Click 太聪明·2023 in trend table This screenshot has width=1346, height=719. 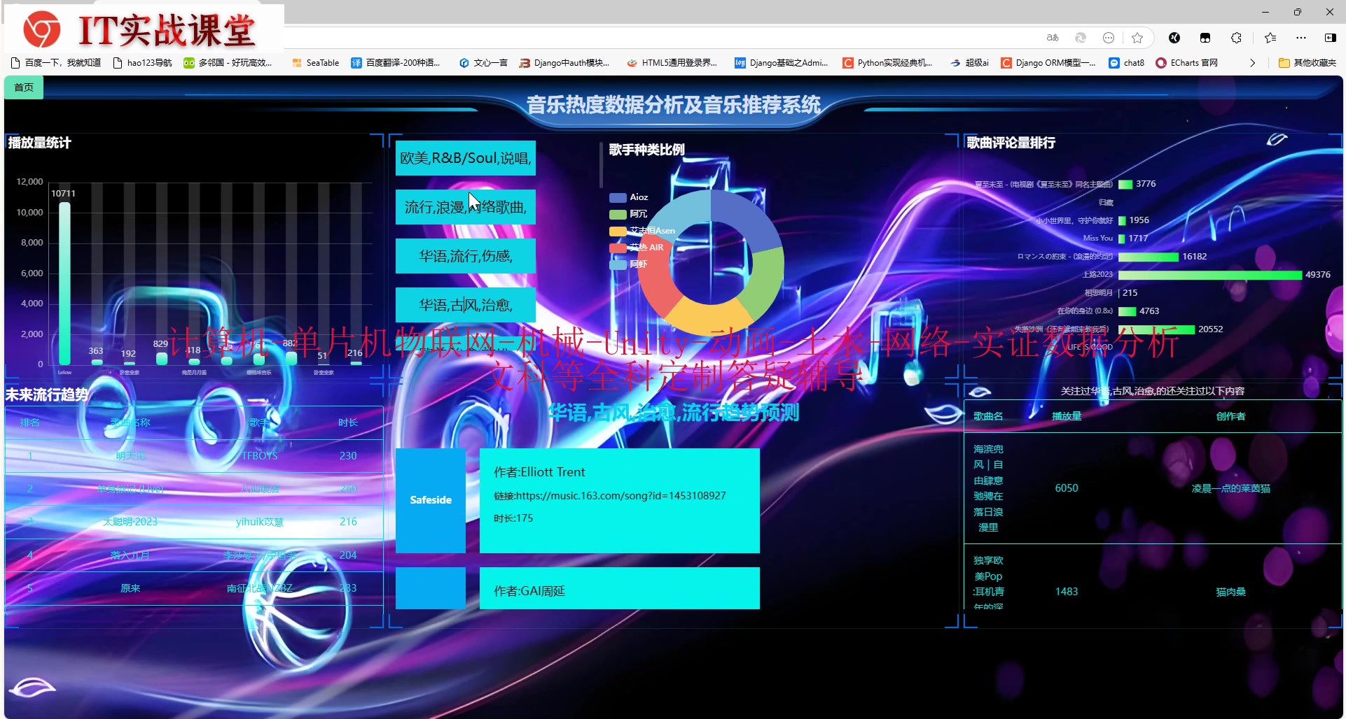coord(130,522)
